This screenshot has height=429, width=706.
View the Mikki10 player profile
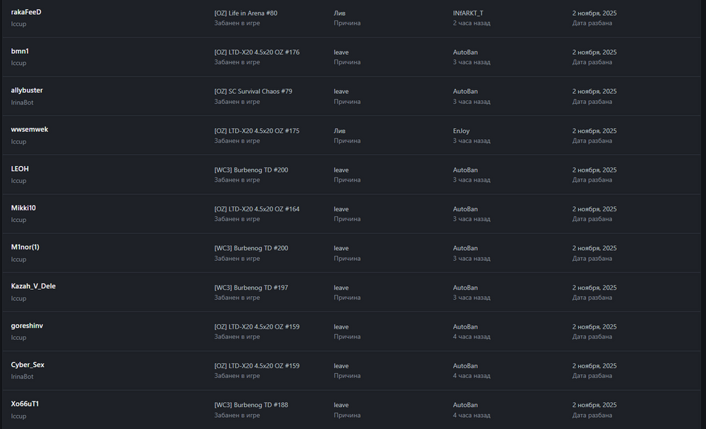click(x=23, y=208)
